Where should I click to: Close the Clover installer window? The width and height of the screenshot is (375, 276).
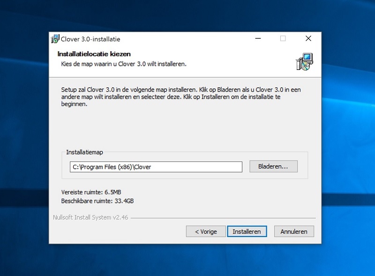coord(308,38)
